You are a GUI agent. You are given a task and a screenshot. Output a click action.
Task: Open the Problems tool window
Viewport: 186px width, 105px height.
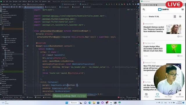tap(30, 97)
